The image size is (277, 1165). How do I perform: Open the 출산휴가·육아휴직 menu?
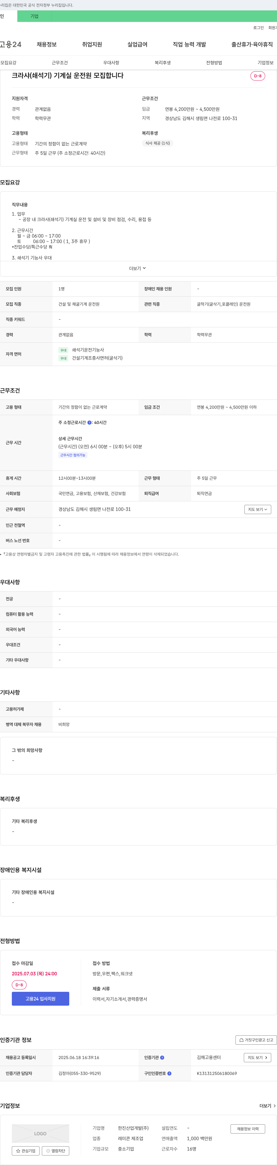(252, 44)
